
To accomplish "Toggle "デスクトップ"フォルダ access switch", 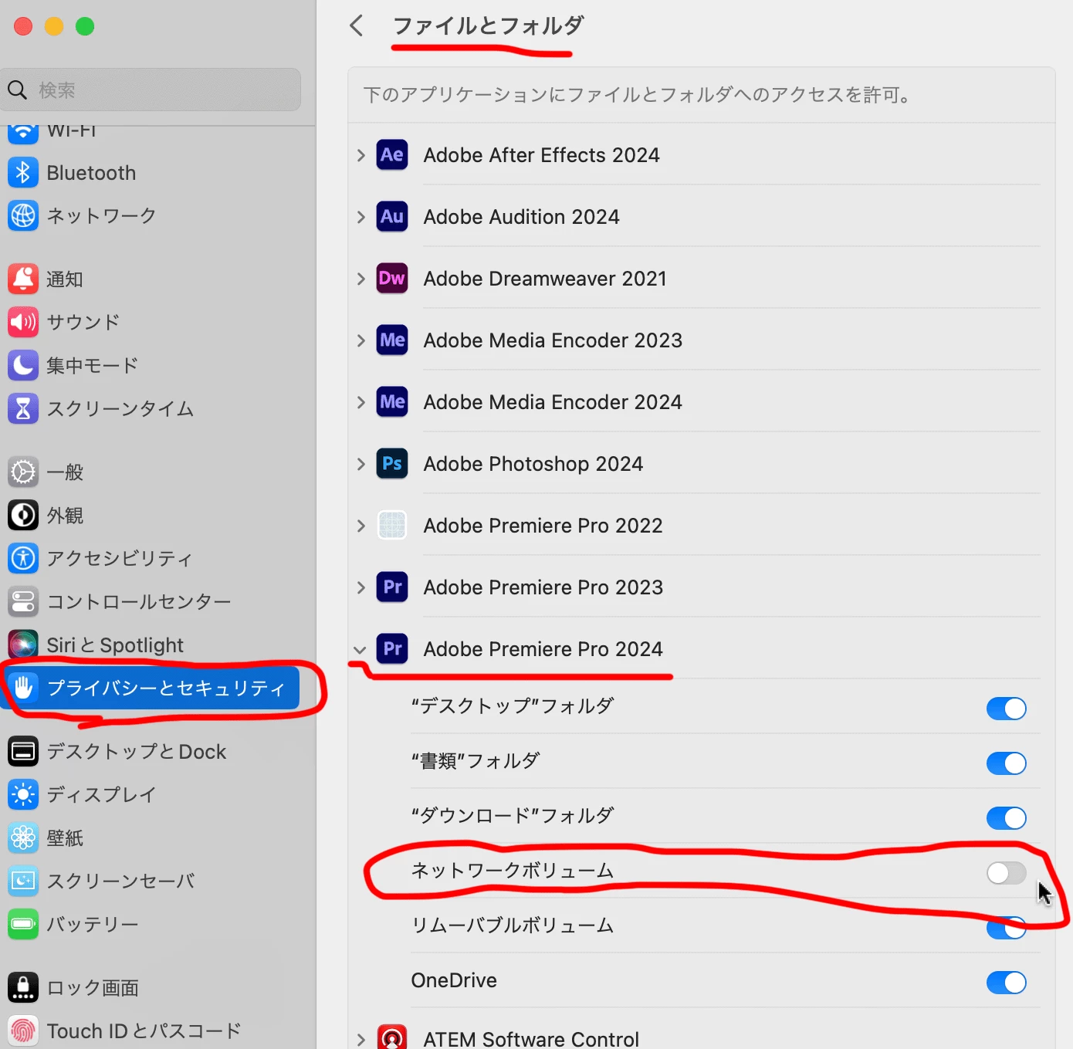I will click(1006, 709).
